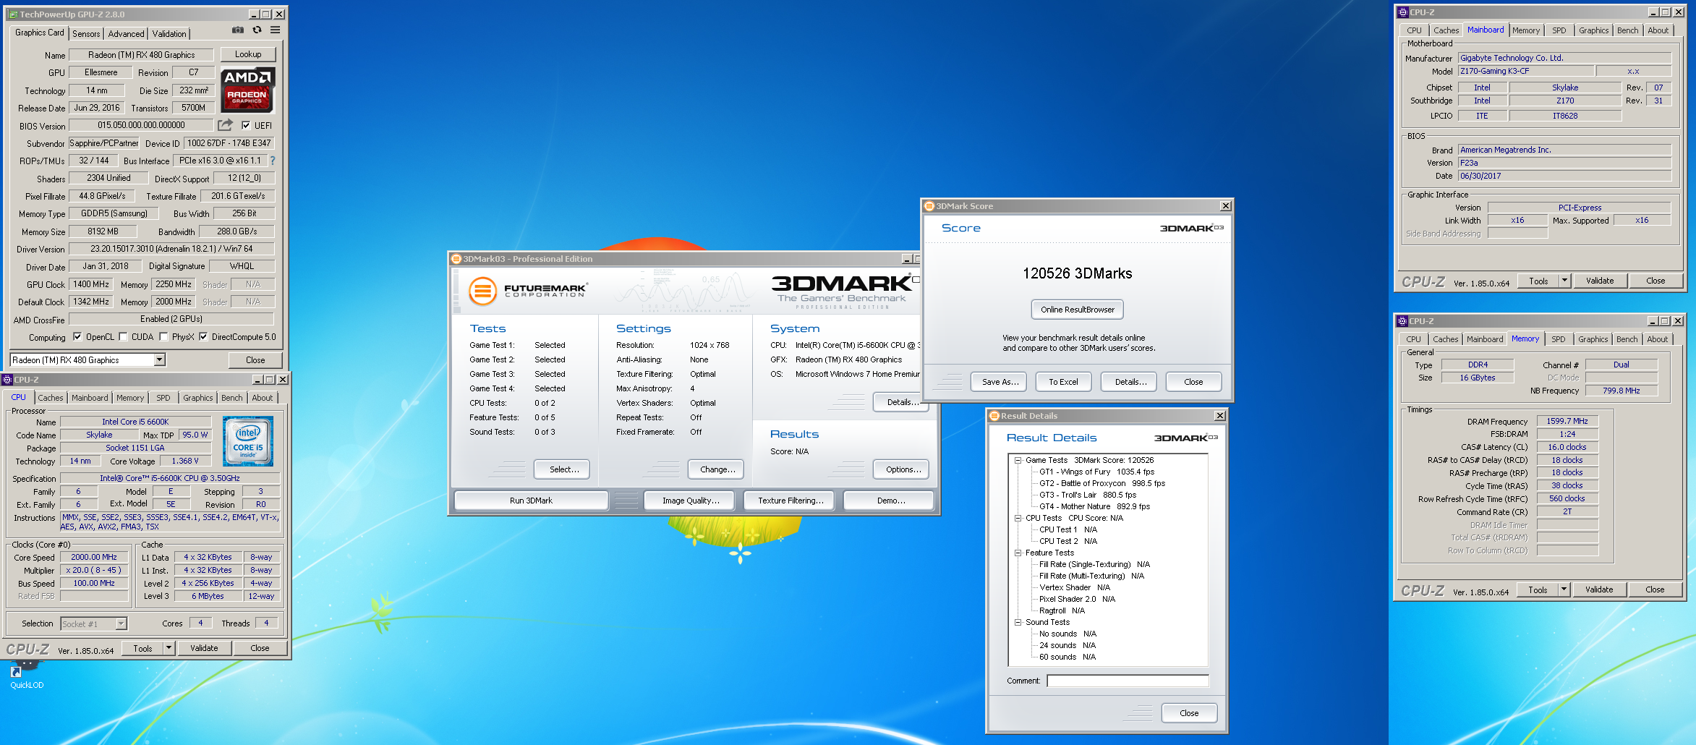Open Caches tab in CPU-Z CPU window
The width and height of the screenshot is (1696, 745).
51,399
